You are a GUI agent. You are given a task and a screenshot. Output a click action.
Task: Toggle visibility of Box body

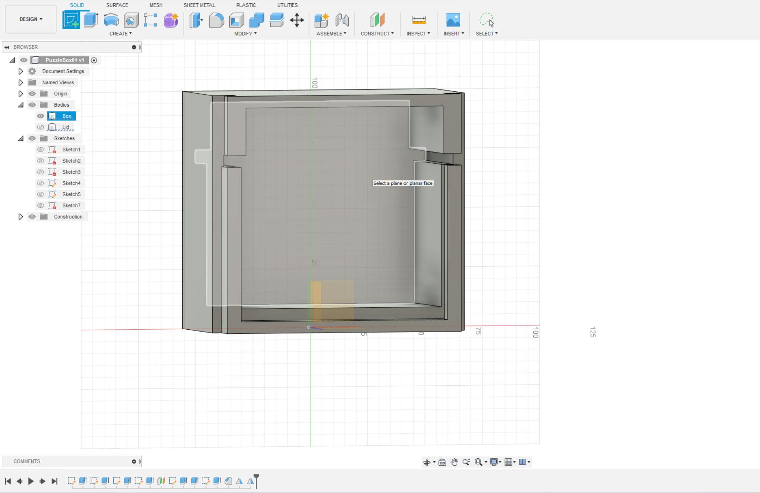pos(41,116)
